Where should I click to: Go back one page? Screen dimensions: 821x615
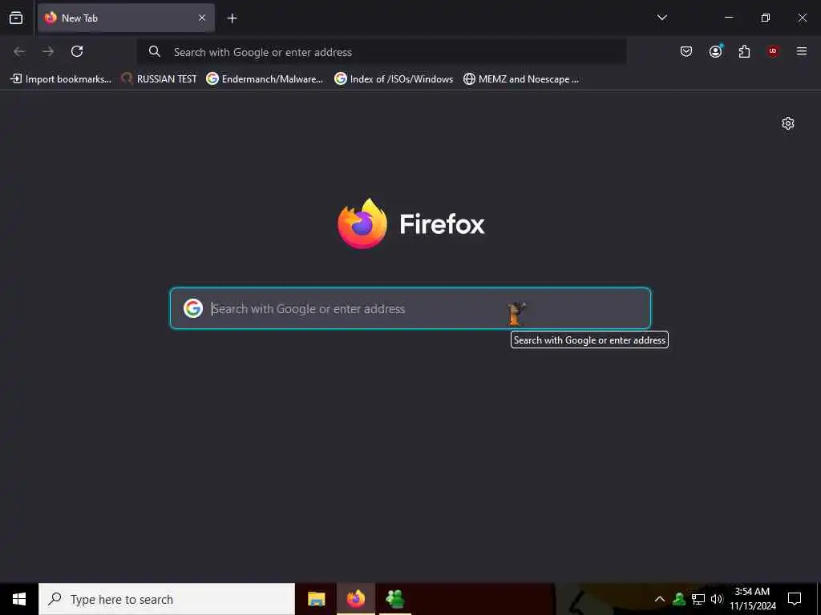[19, 51]
